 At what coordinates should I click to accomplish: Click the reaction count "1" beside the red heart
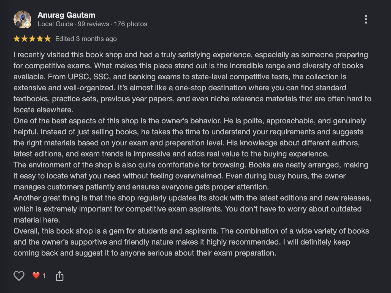click(44, 275)
